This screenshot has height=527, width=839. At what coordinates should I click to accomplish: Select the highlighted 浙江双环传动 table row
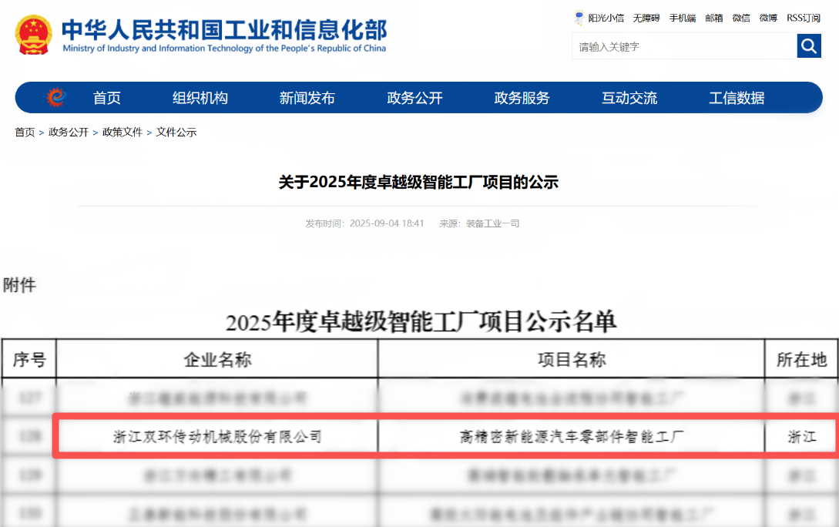pos(419,436)
